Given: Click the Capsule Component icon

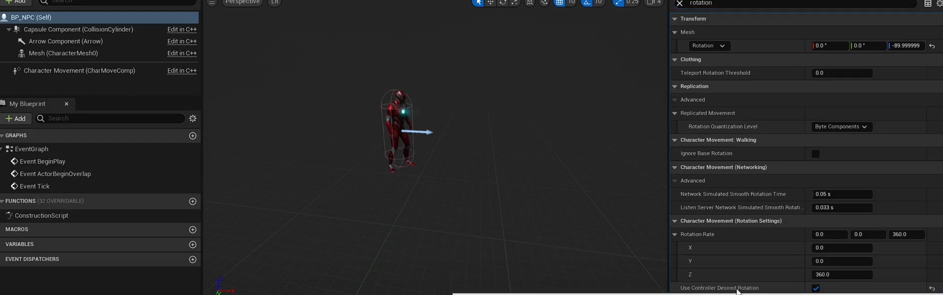Looking at the screenshot, I should 17,29.
